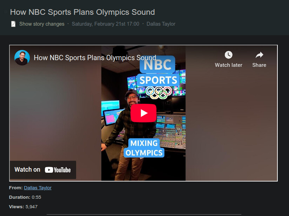
Task: Click the YouTube logo in Watch on
Action: coord(58,170)
